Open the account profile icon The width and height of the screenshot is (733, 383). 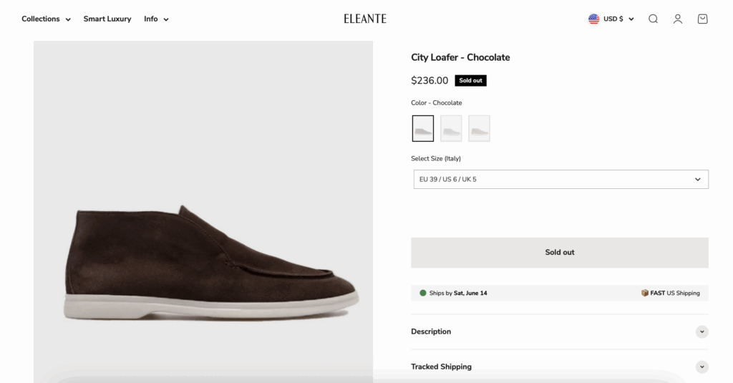(678, 19)
